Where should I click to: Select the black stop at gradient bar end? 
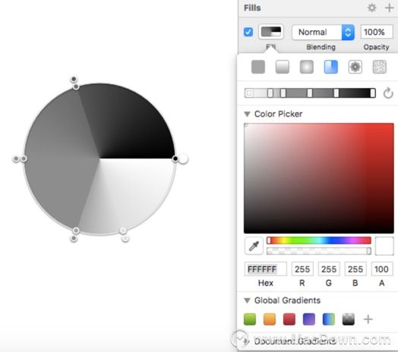[373, 93]
